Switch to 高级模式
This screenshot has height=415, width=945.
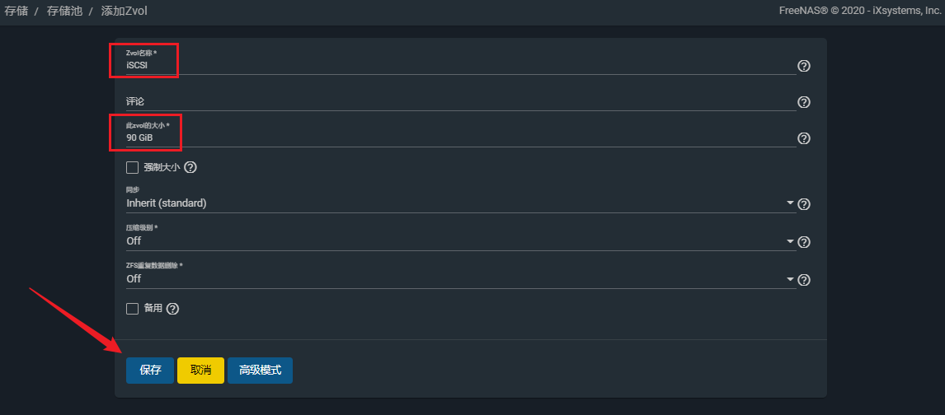point(260,371)
